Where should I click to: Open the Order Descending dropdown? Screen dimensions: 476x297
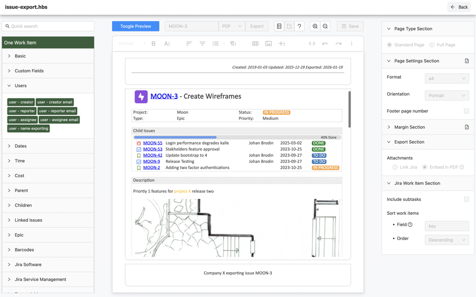tap(447, 240)
